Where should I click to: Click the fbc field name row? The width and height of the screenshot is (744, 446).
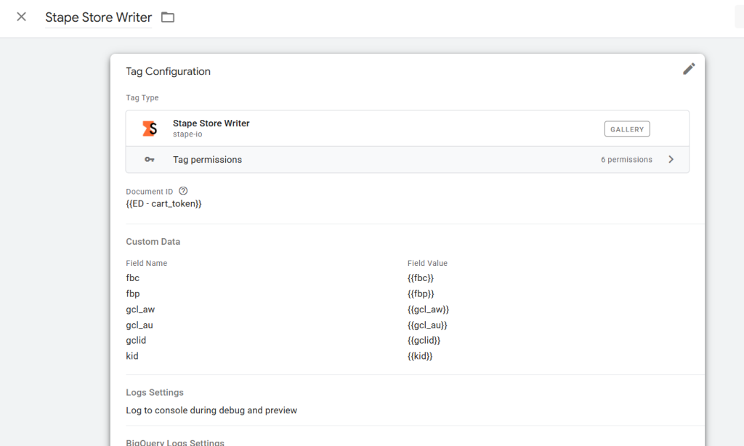(x=133, y=278)
